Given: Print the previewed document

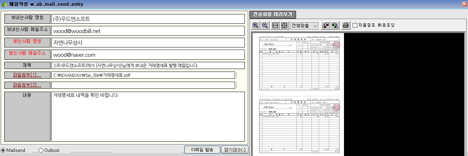Looking at the screenshot, I should [x=346, y=26].
